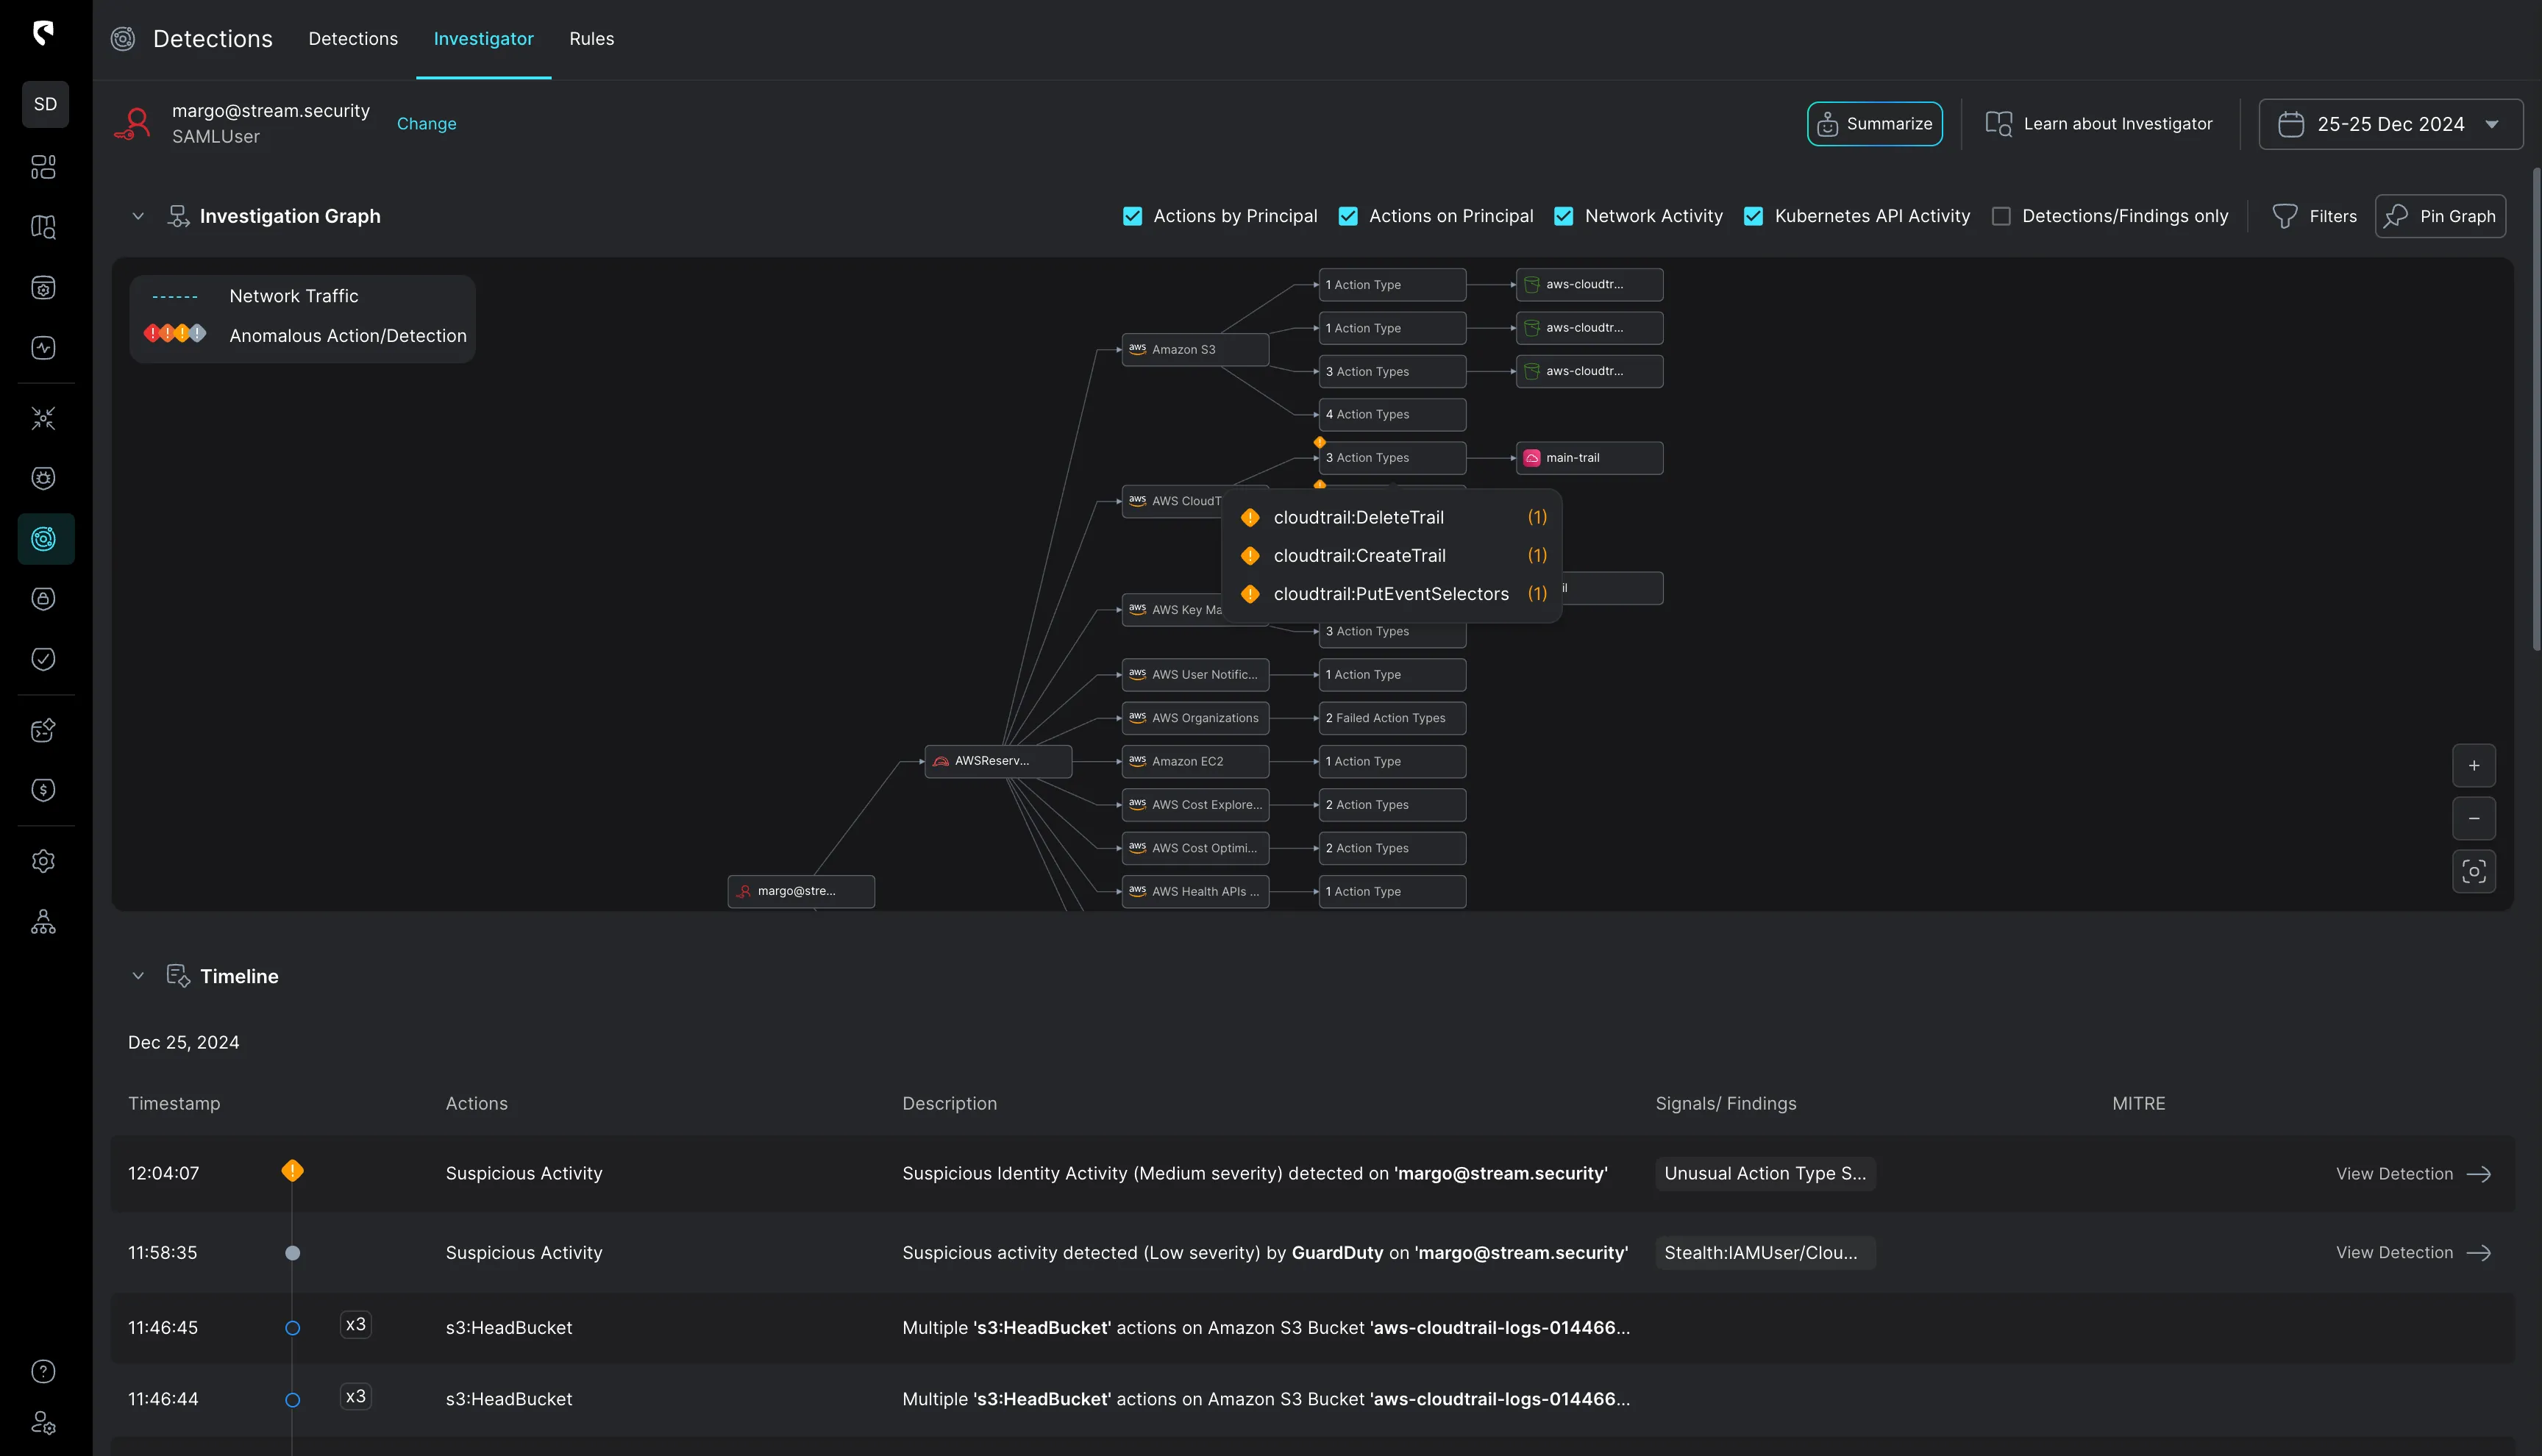Zoom out the graph with minus button
2542x1456 pixels.
[x=2474, y=818]
